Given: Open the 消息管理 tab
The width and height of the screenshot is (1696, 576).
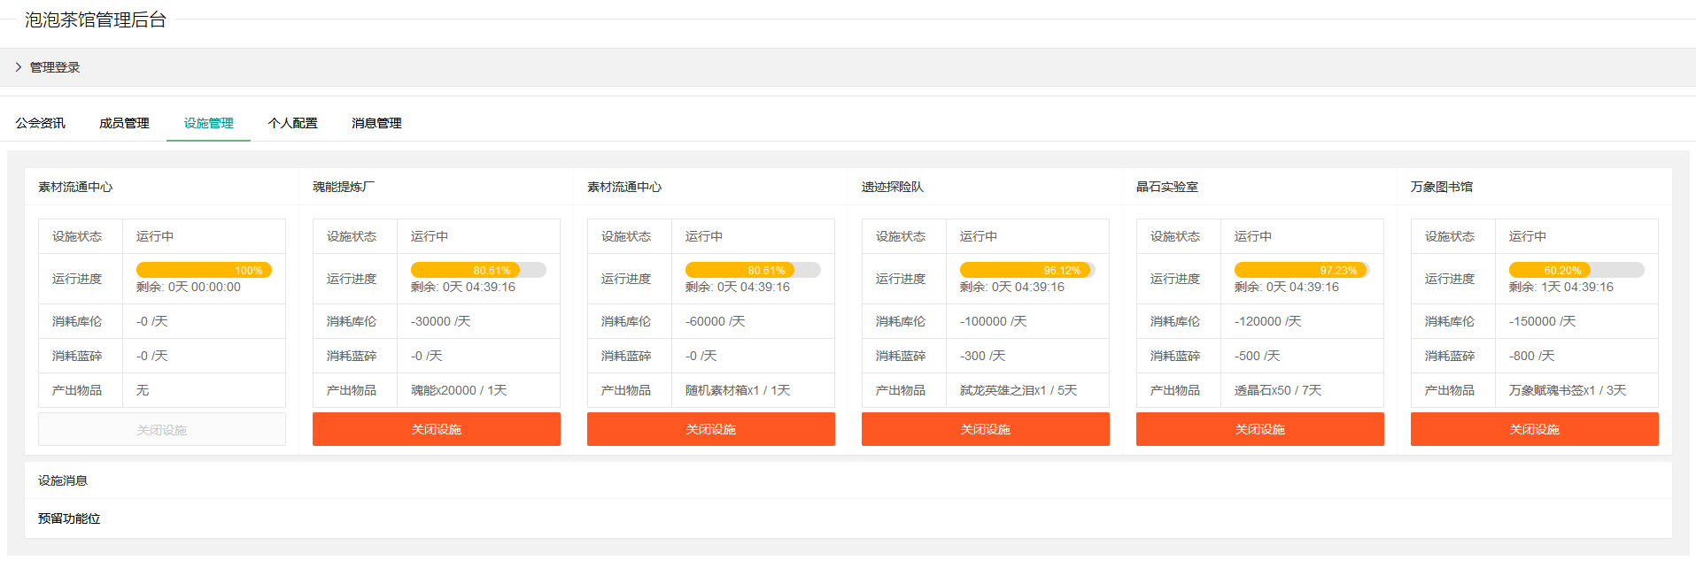Looking at the screenshot, I should pos(376,123).
